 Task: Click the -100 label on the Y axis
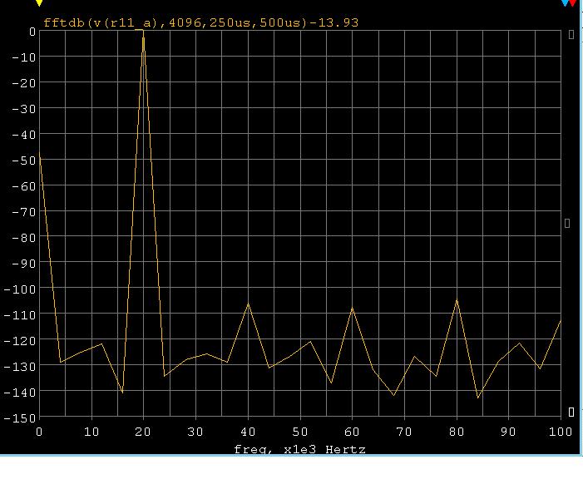click(x=20, y=289)
